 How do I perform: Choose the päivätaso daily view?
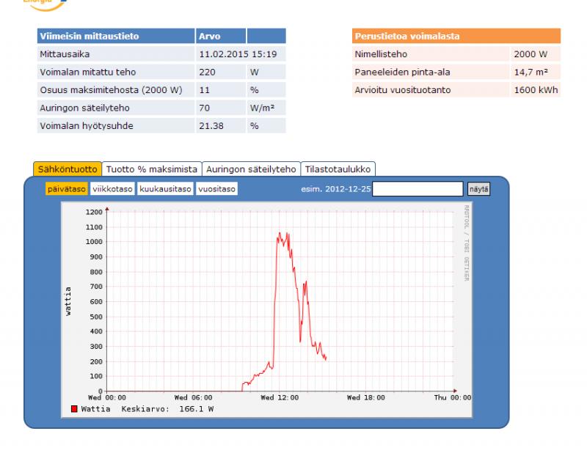tap(67, 189)
